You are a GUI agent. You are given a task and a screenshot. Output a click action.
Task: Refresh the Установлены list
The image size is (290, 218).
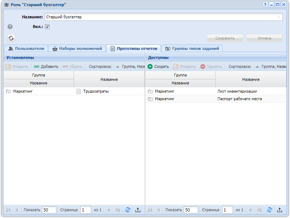point(128,210)
